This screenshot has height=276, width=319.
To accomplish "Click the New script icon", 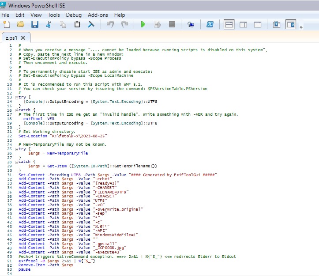I will 7,24.
